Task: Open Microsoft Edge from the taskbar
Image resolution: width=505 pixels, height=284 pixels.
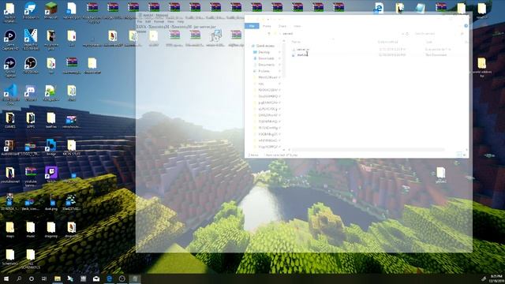Action: [x=109, y=278]
